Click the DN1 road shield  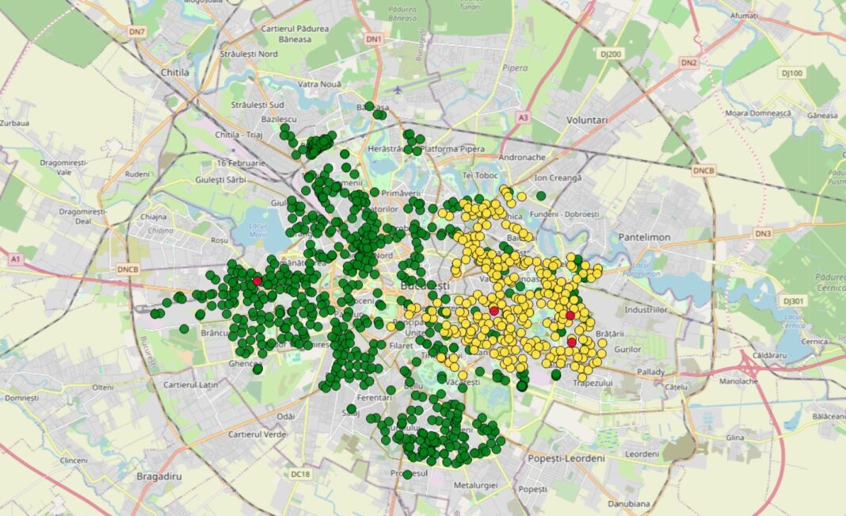point(374,39)
